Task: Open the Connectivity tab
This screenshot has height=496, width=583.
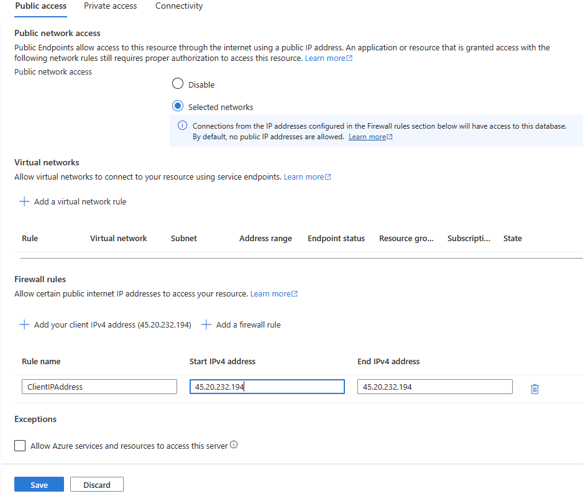Action: click(179, 6)
